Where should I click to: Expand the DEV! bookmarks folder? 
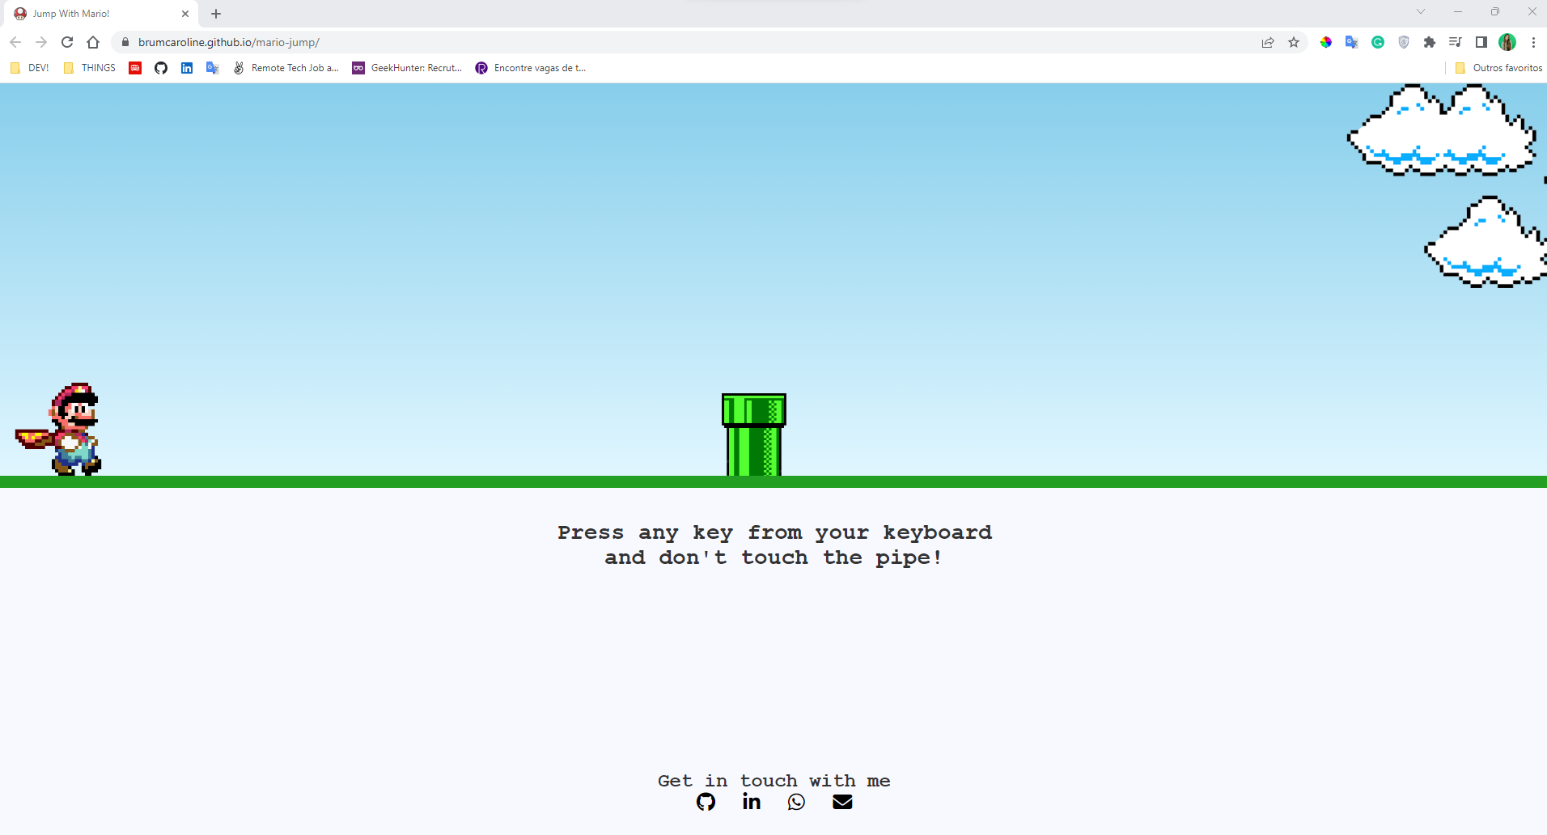(30, 68)
